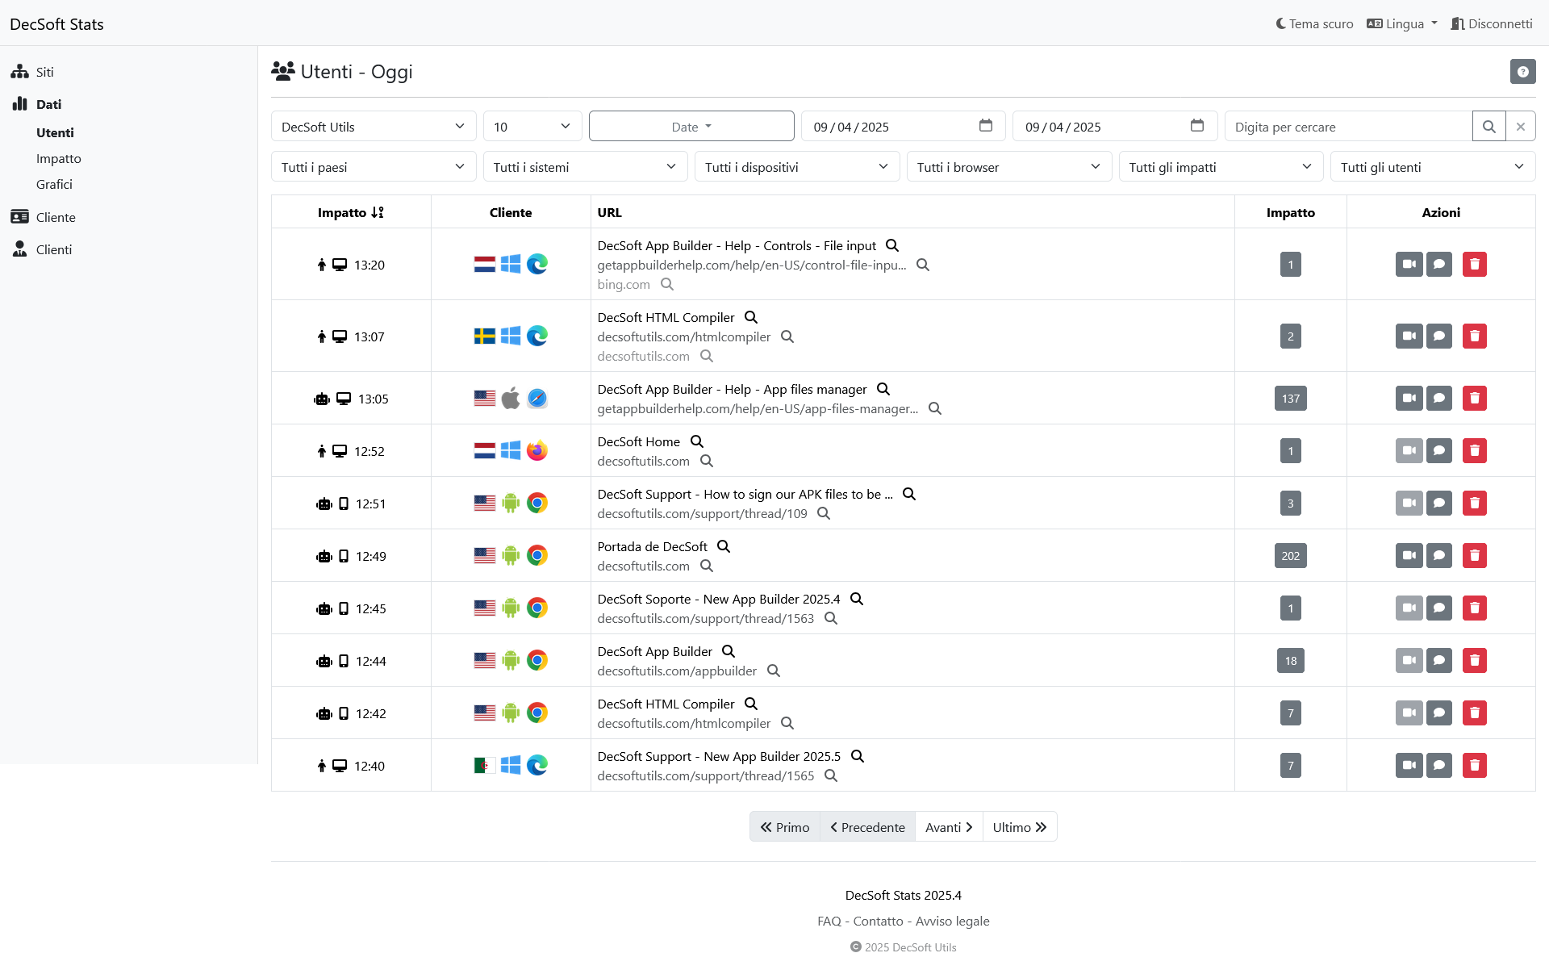
Task: Click the Avviso legale footer link
Action: (x=952, y=921)
